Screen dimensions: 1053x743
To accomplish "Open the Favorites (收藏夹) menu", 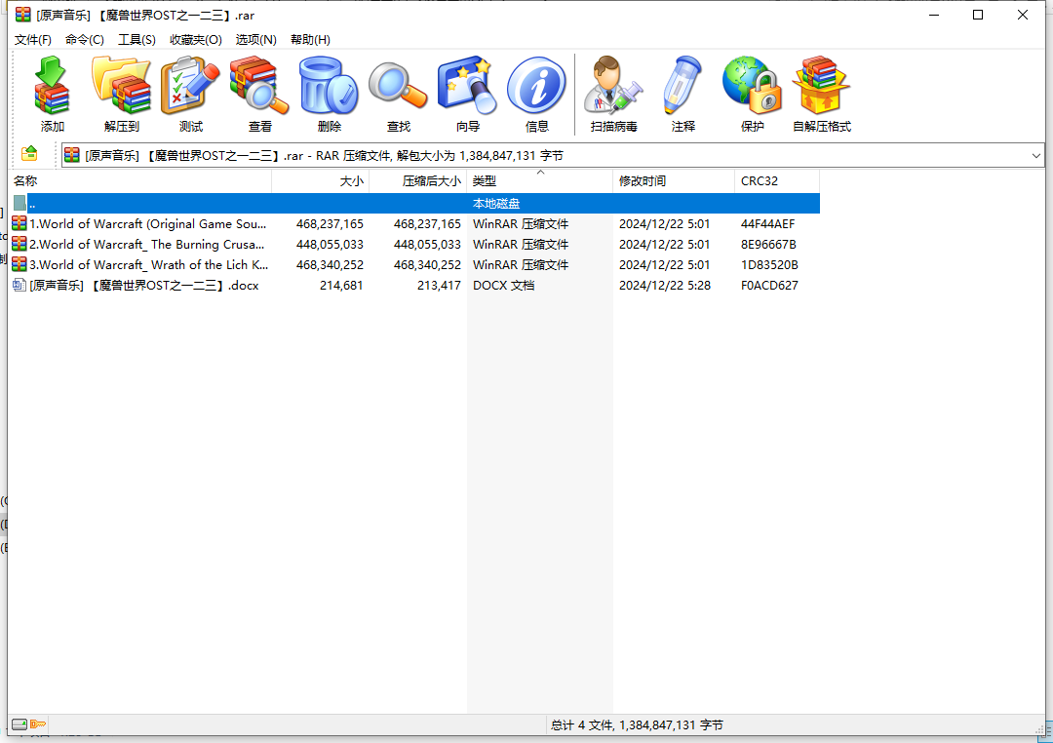I will (x=196, y=40).
